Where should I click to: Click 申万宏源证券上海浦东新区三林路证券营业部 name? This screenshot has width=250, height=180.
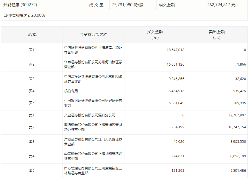[93, 171]
